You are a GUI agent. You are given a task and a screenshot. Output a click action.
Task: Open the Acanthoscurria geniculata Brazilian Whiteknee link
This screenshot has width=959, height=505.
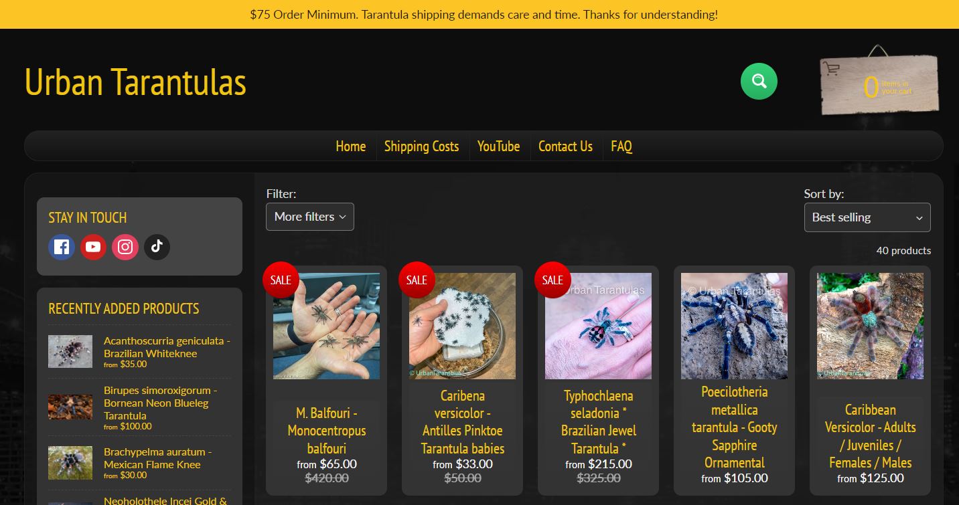167,346
